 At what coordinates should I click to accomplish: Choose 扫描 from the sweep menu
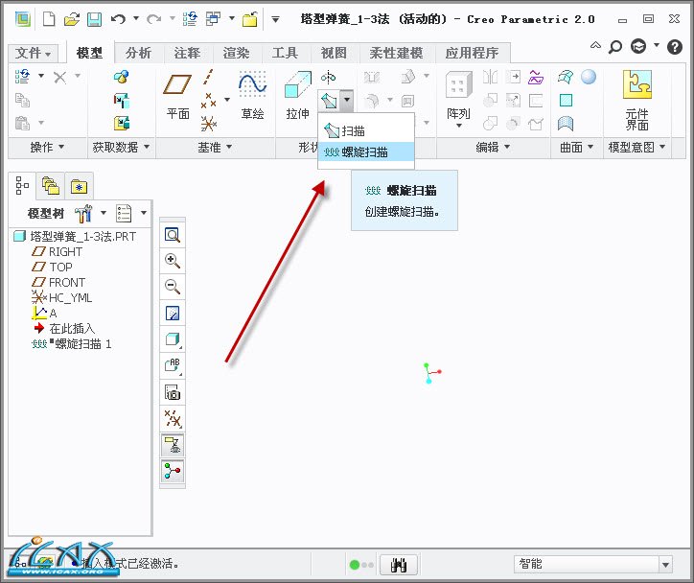click(x=366, y=131)
